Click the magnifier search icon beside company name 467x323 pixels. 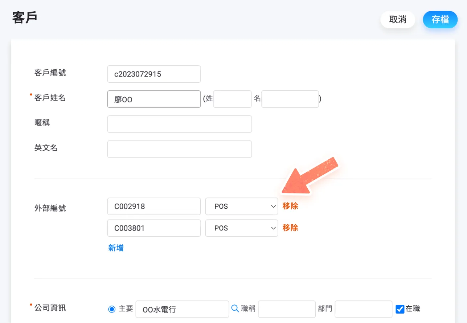pos(235,309)
